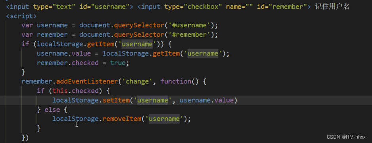Place cursor on the name="" attribute

pos(240,7)
